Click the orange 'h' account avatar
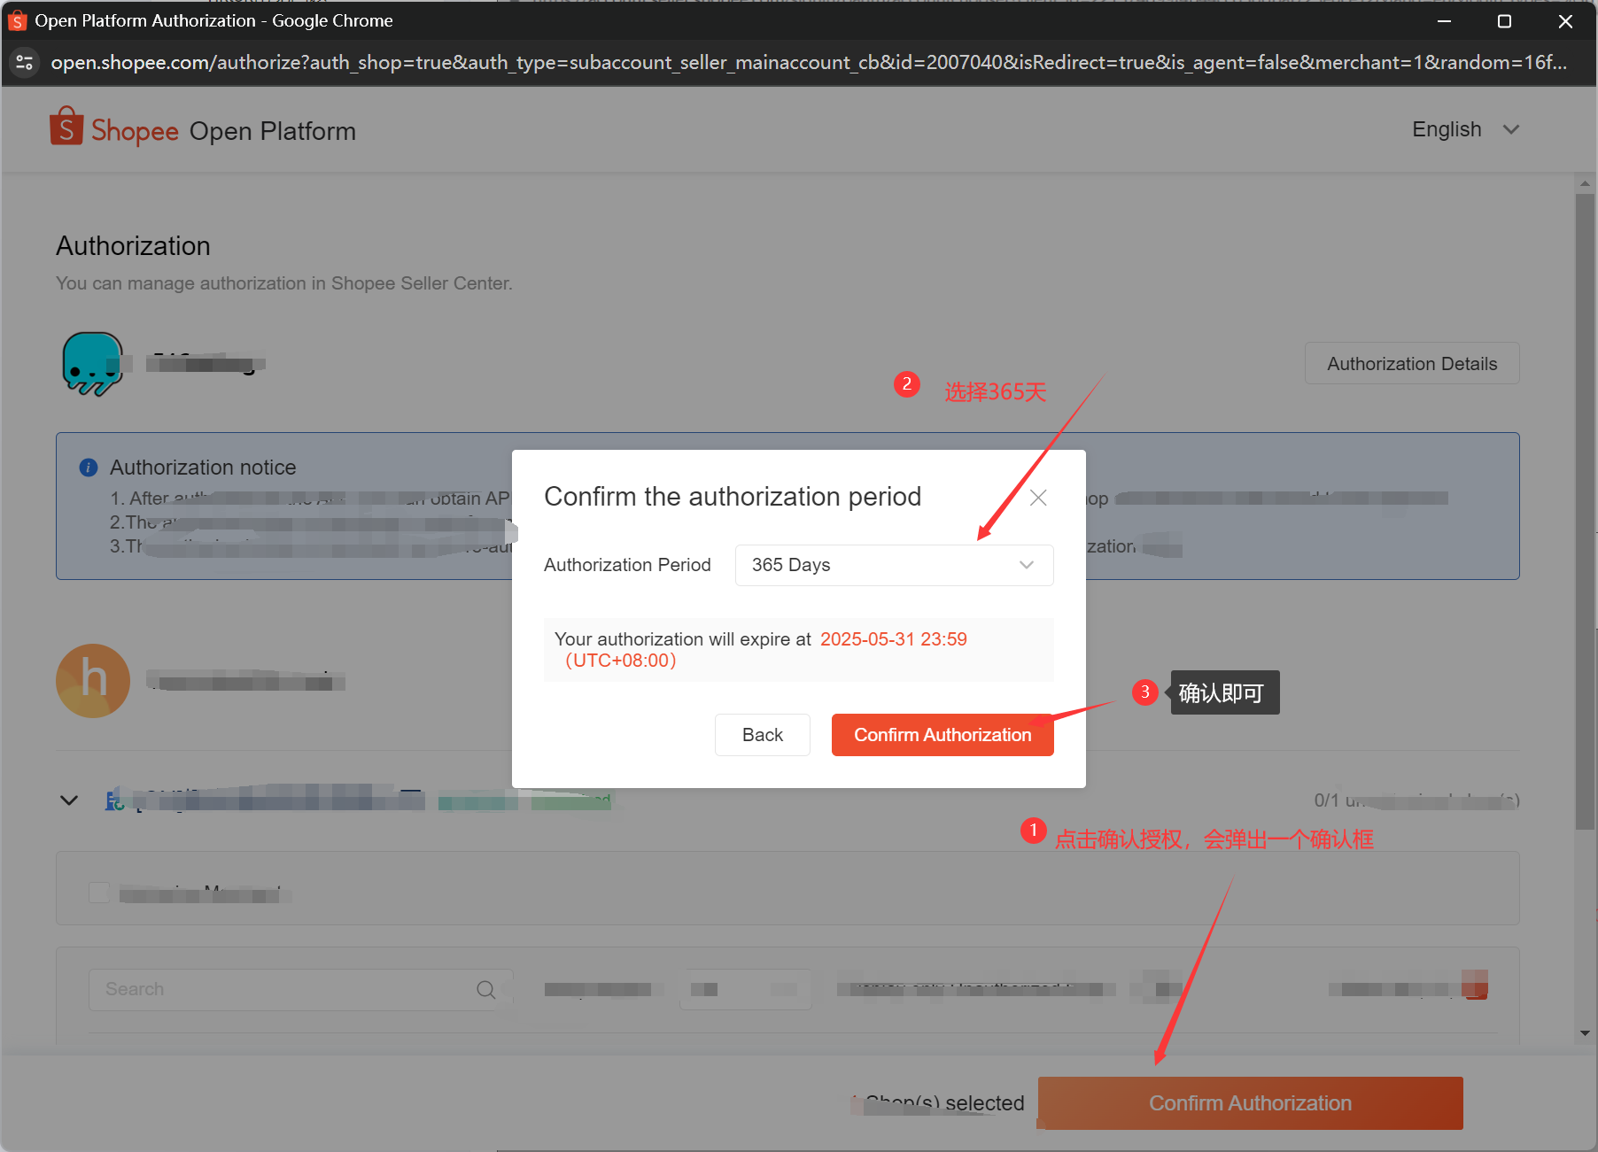 coord(93,681)
